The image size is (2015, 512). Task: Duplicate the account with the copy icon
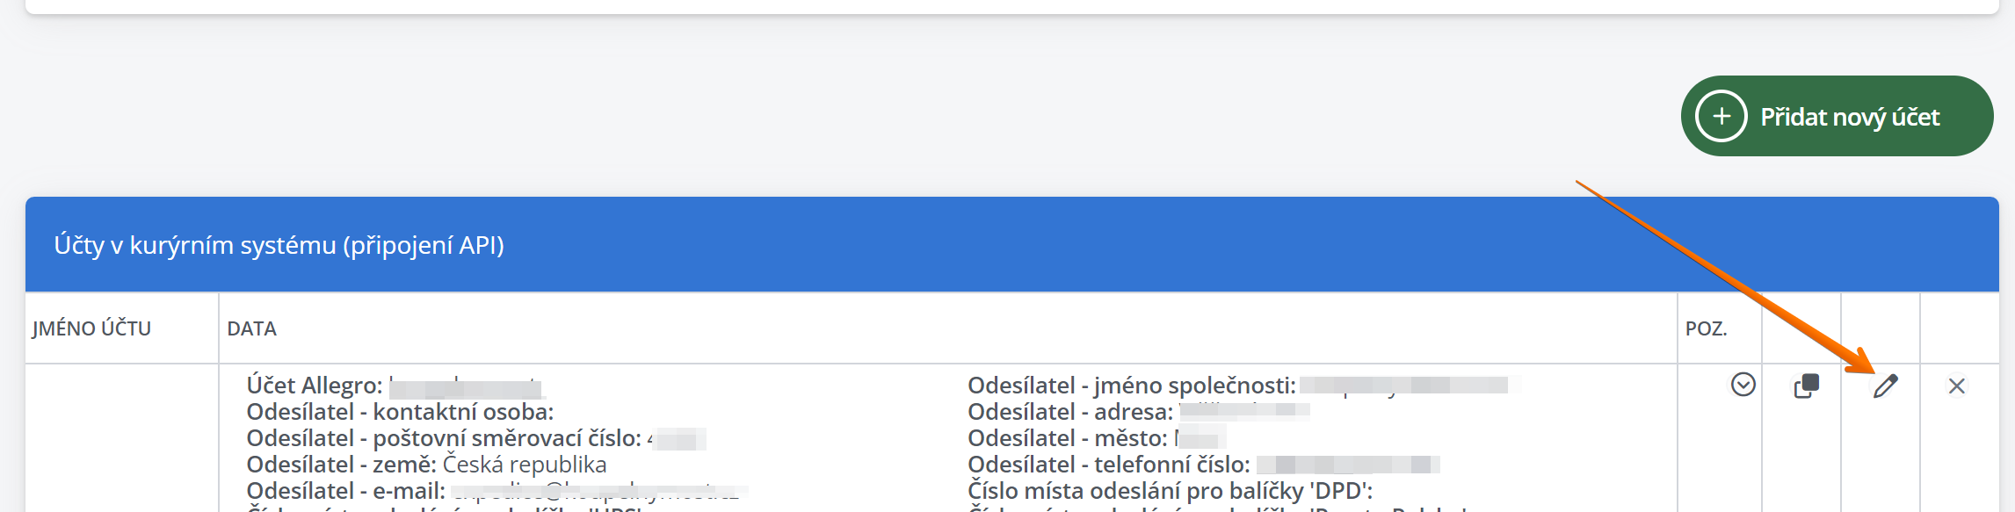coord(1806,386)
